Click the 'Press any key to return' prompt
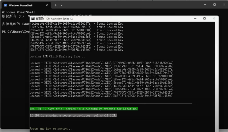This screenshot has width=228, height=132. point(51,129)
